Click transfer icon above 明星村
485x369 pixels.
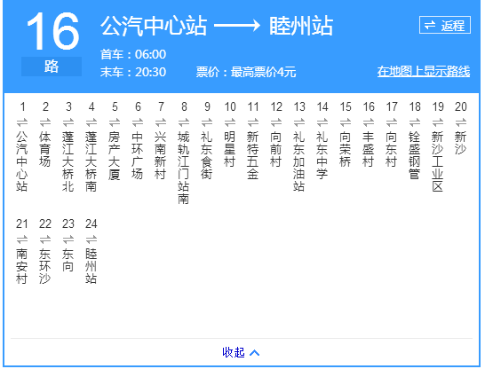pyautogui.click(x=230, y=122)
